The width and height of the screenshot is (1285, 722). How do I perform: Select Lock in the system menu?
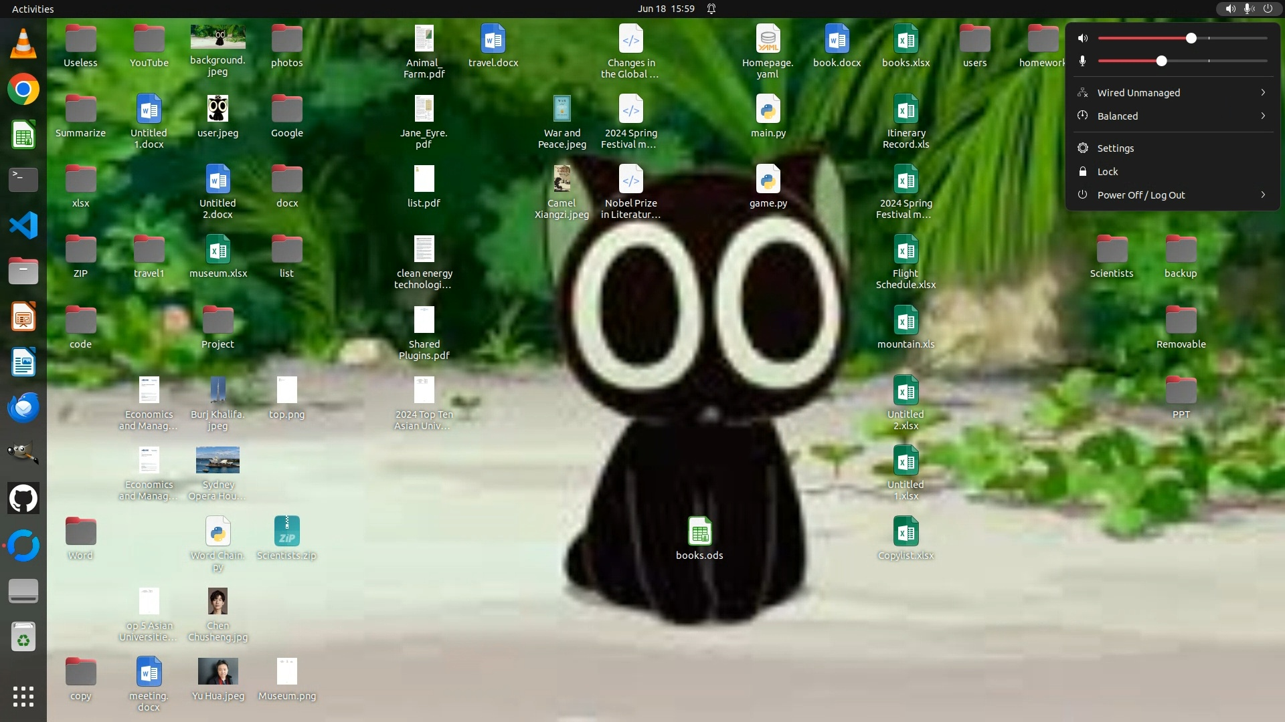pyautogui.click(x=1107, y=171)
